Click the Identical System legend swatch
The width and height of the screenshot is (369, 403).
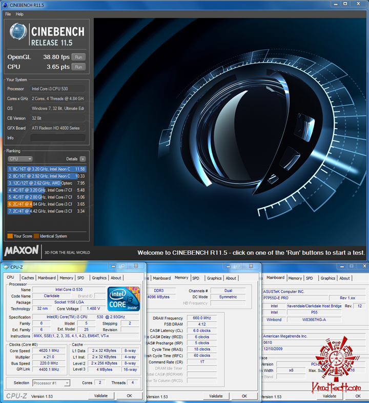(x=36, y=236)
